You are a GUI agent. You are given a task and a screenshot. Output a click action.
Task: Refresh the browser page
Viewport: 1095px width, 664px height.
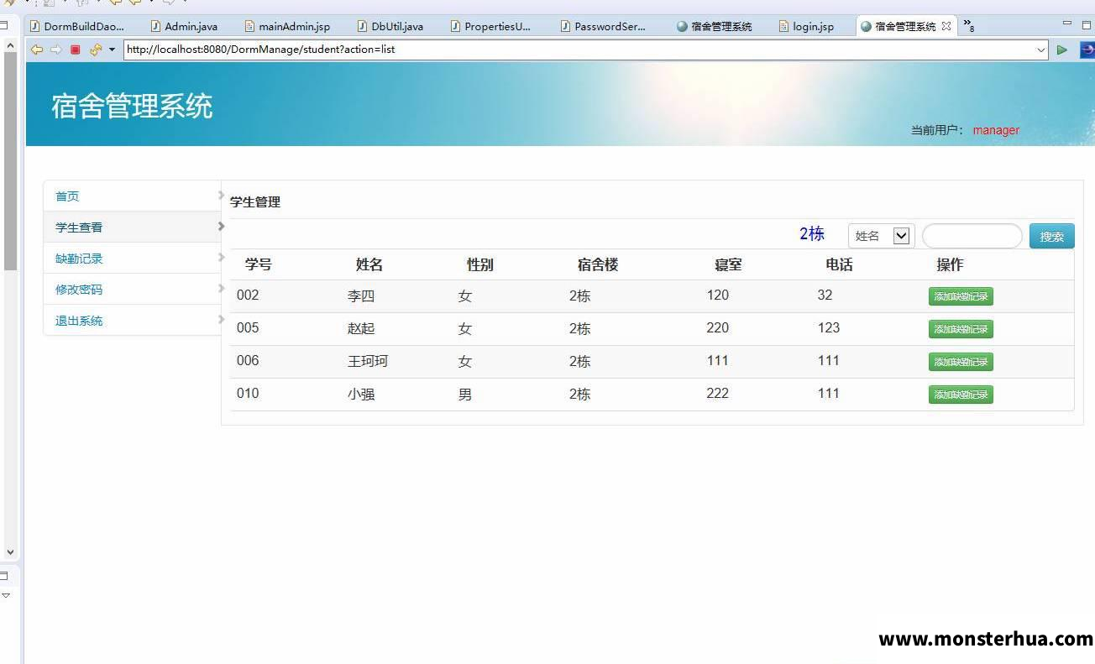tap(95, 50)
